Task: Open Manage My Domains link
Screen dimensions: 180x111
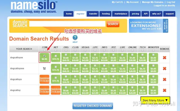Action: click(152, 2)
